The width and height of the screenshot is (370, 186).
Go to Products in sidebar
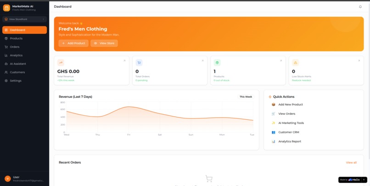click(x=24, y=38)
